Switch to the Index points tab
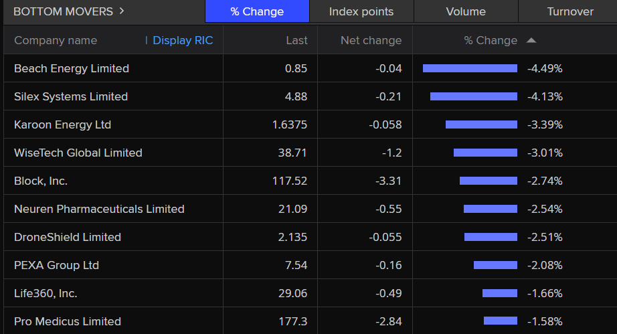617x334 pixels. pyautogui.click(x=361, y=11)
